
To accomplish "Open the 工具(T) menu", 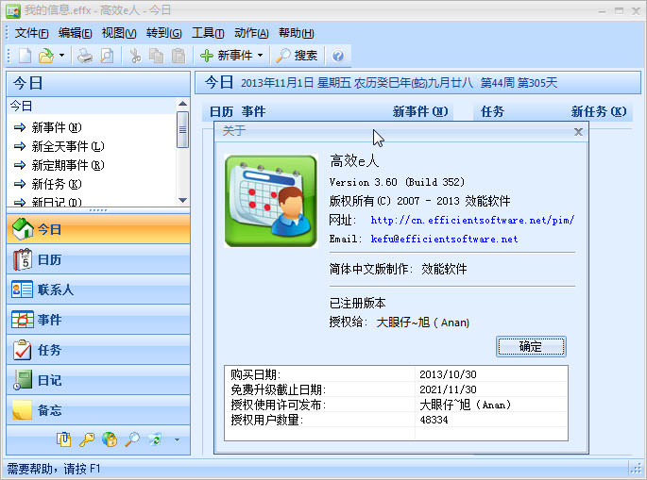I will click(208, 33).
